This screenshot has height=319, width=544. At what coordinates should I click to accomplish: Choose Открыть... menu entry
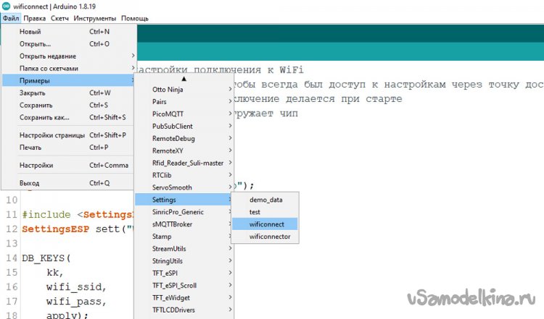click(x=68, y=44)
